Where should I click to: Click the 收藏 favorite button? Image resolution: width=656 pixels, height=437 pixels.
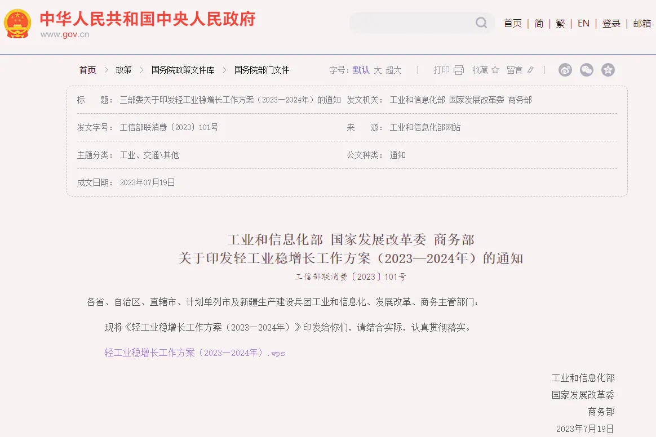pos(480,70)
